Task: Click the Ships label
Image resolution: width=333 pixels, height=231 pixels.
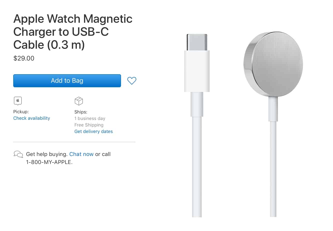Action: click(81, 112)
